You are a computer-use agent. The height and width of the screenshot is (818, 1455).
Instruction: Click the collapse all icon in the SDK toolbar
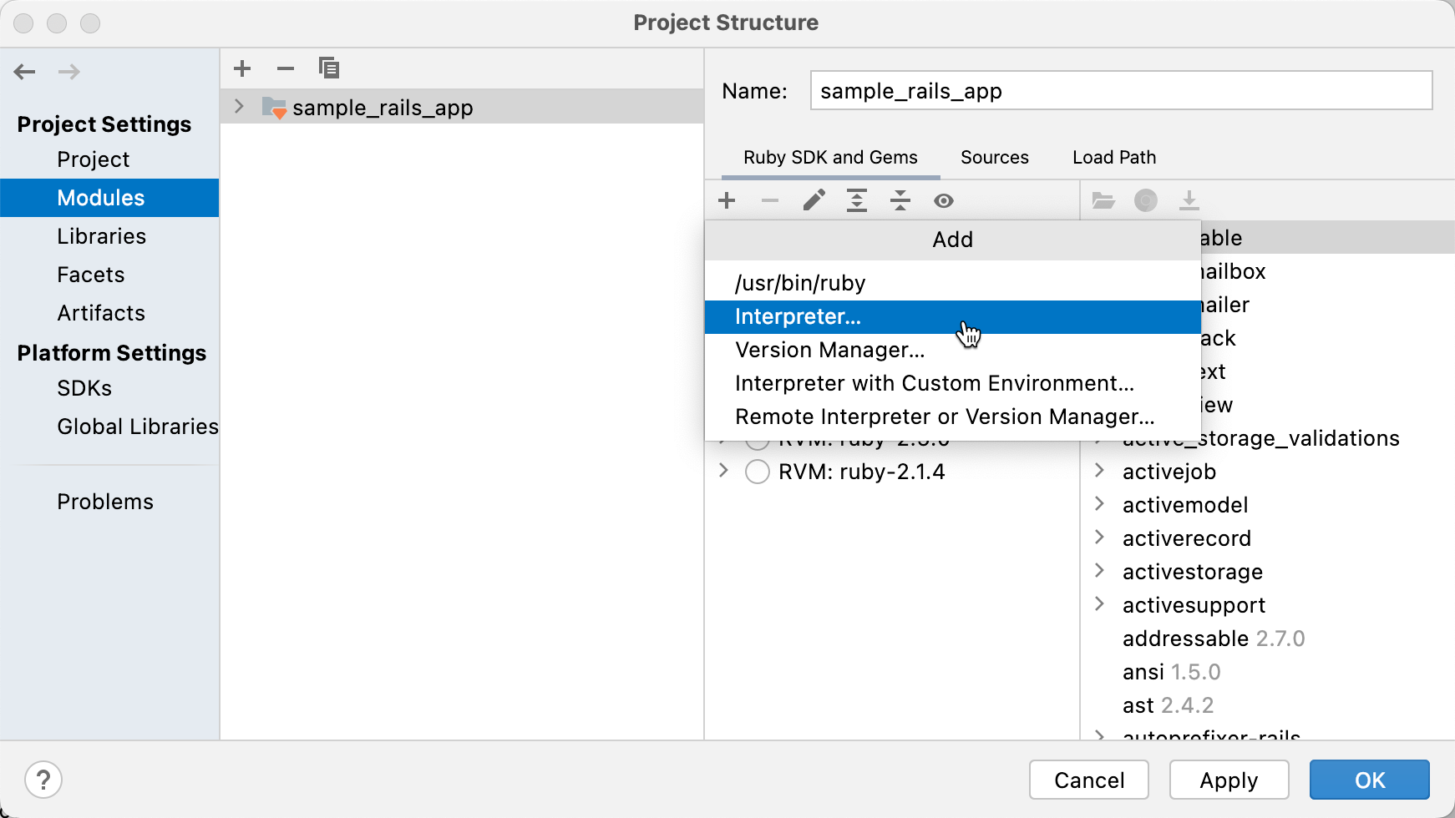point(900,200)
